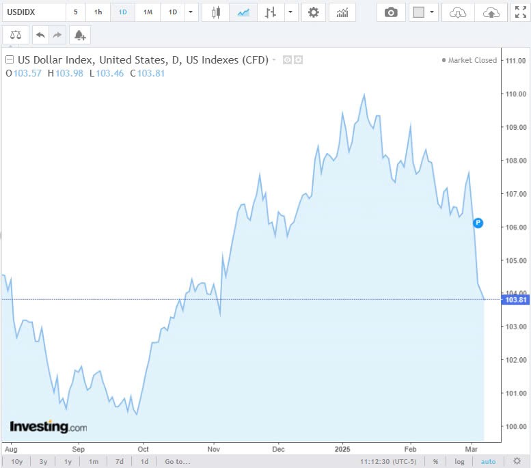The image size is (531, 468).
Task: Zoom to 3y time range
Action: 43,462
